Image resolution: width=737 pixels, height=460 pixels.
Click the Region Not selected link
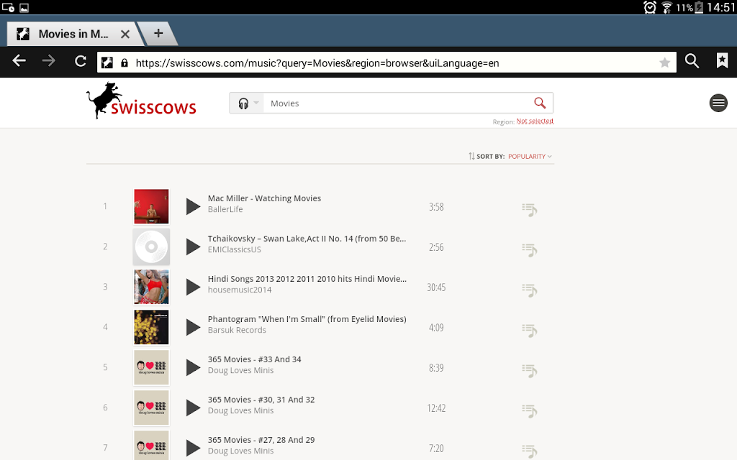pos(535,121)
